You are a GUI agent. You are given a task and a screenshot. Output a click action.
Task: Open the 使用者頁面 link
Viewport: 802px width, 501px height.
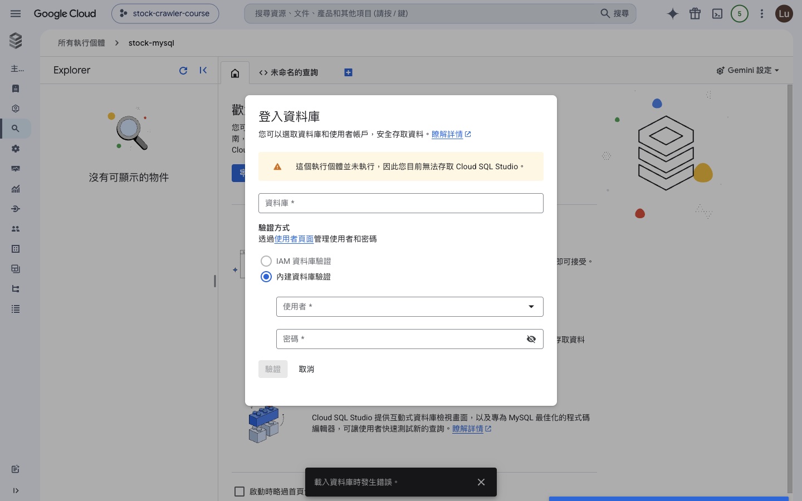coord(294,239)
